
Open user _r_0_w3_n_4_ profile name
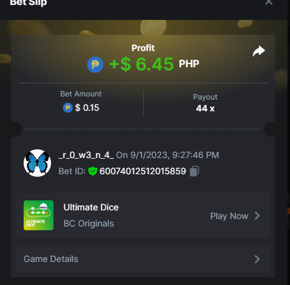86,155
